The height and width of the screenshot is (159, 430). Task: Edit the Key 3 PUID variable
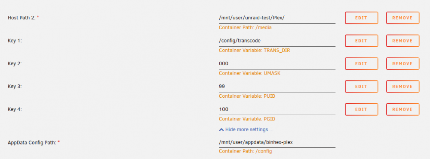[361, 87]
